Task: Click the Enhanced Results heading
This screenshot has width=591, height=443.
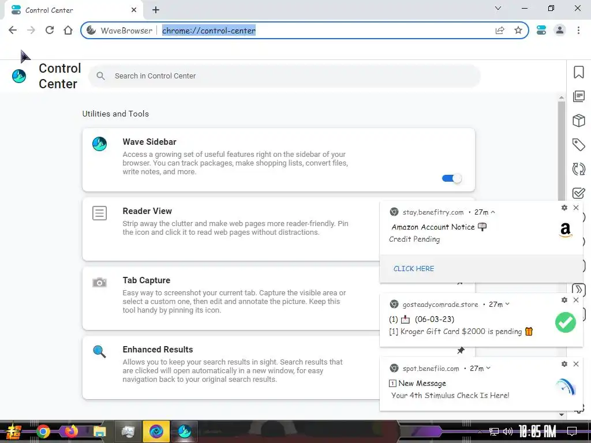Action: (158, 350)
